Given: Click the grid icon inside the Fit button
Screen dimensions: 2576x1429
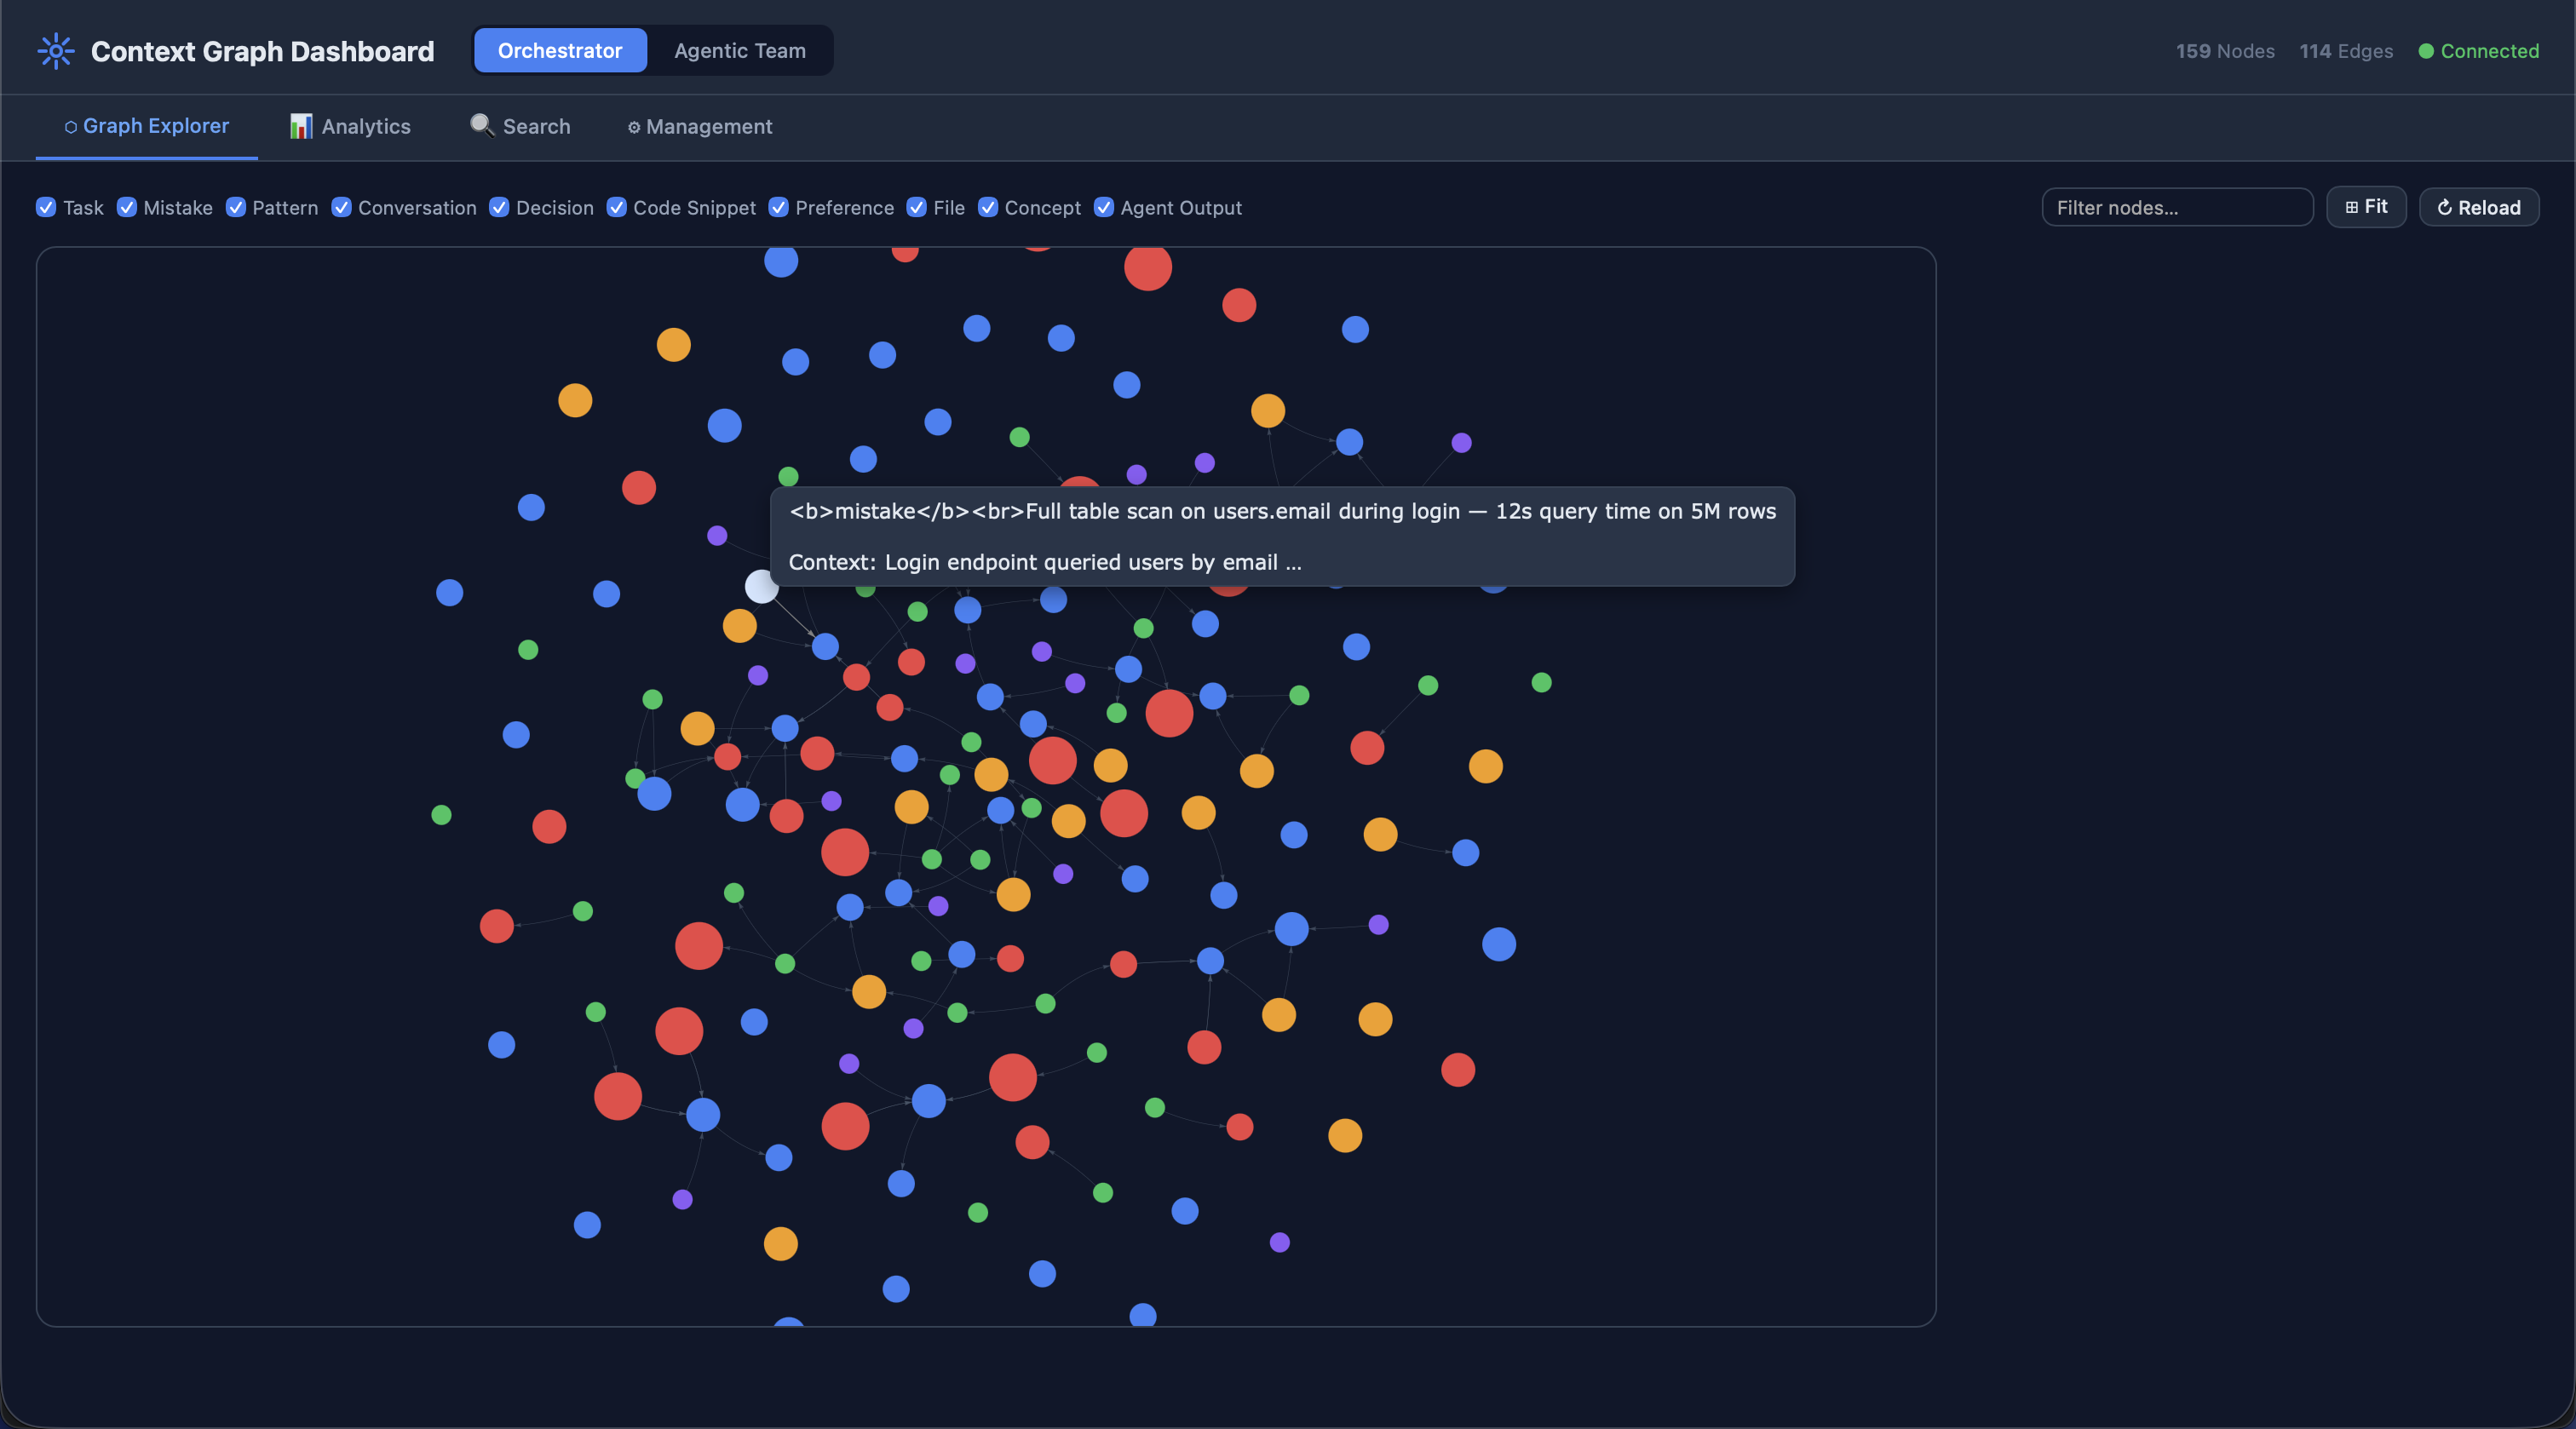Looking at the screenshot, I should pos(2351,207).
